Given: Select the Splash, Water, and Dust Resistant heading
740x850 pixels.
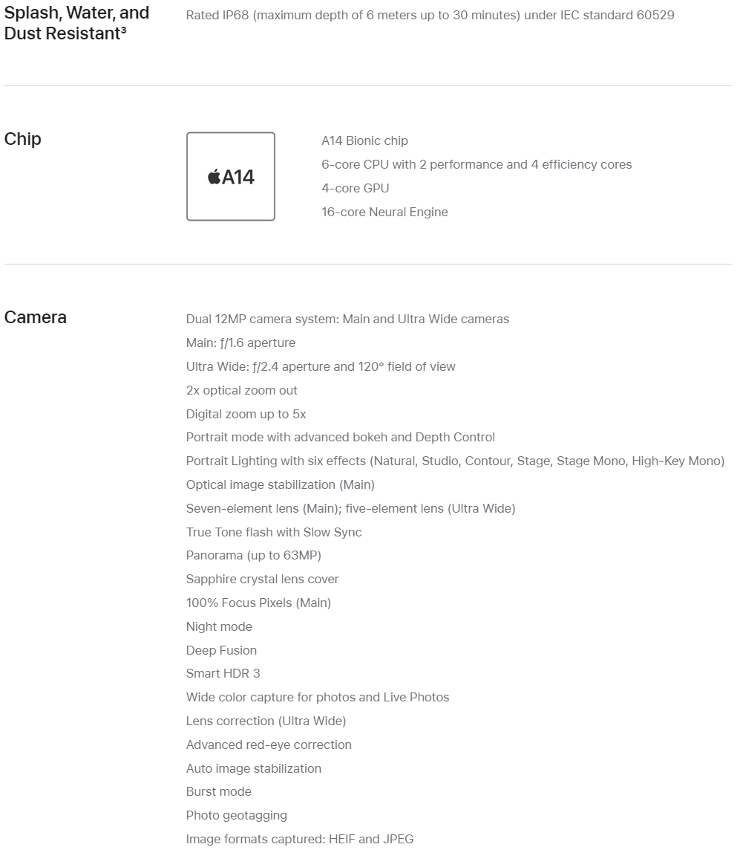Looking at the screenshot, I should click(76, 23).
